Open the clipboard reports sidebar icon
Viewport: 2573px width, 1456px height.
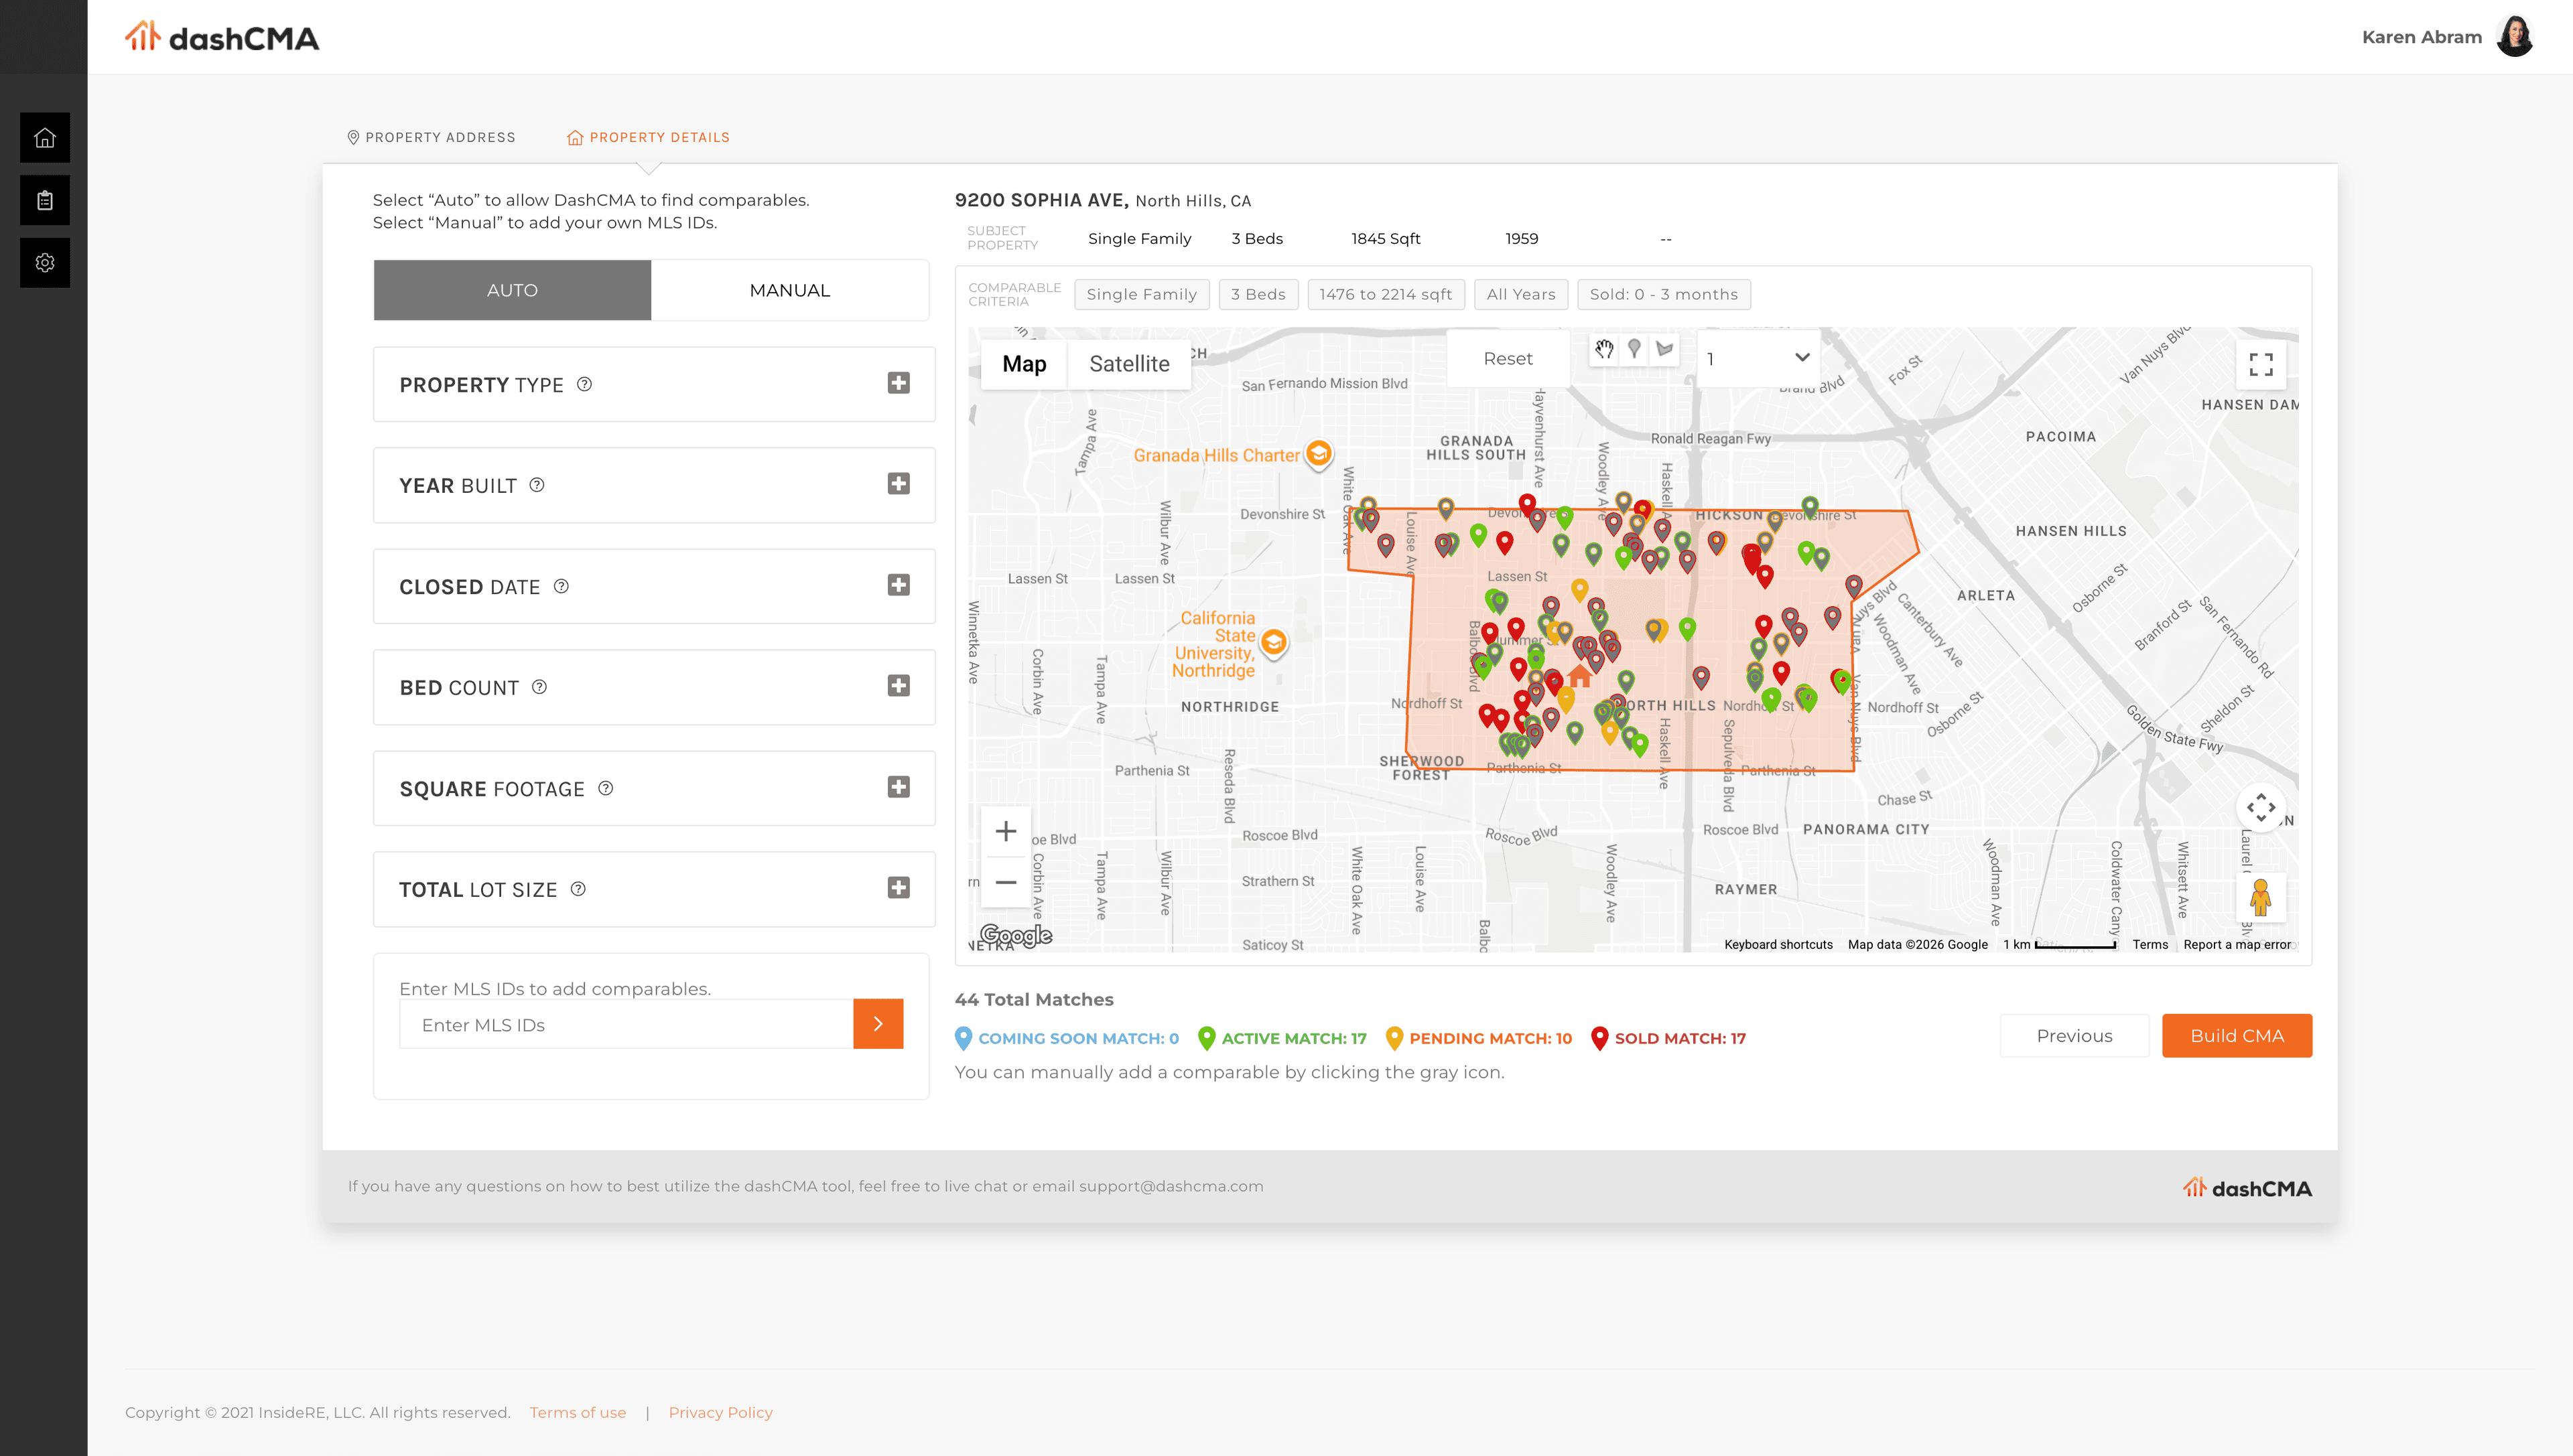click(45, 200)
